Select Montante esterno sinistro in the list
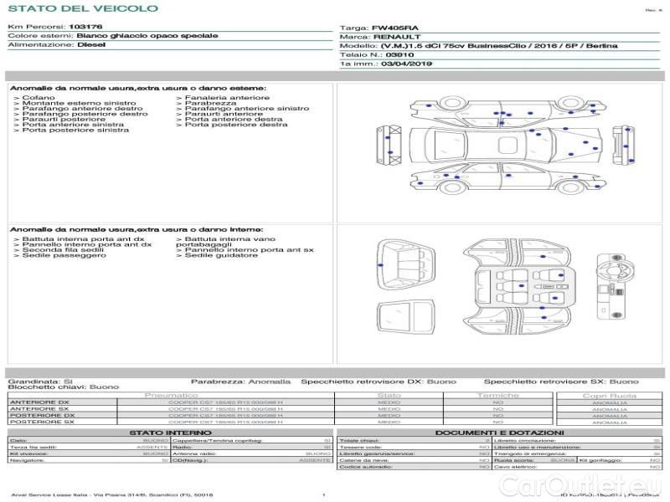This screenshot has width=670, height=502. click(75, 103)
